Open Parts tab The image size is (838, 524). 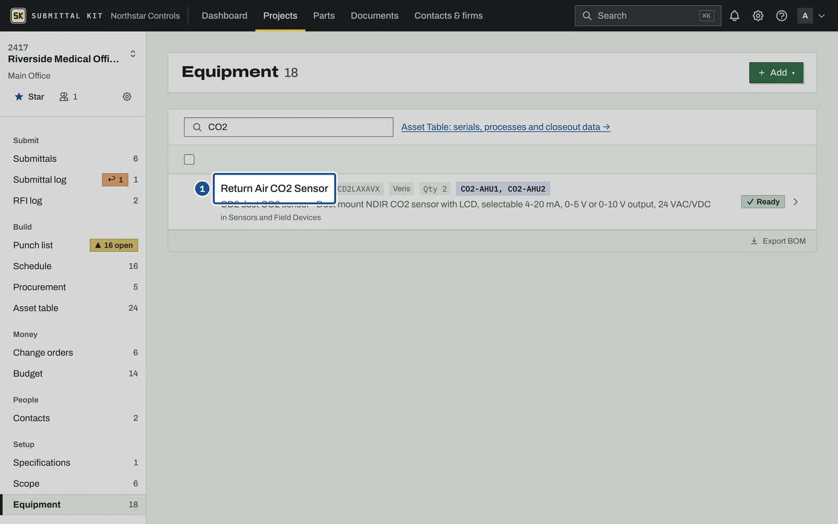324,16
